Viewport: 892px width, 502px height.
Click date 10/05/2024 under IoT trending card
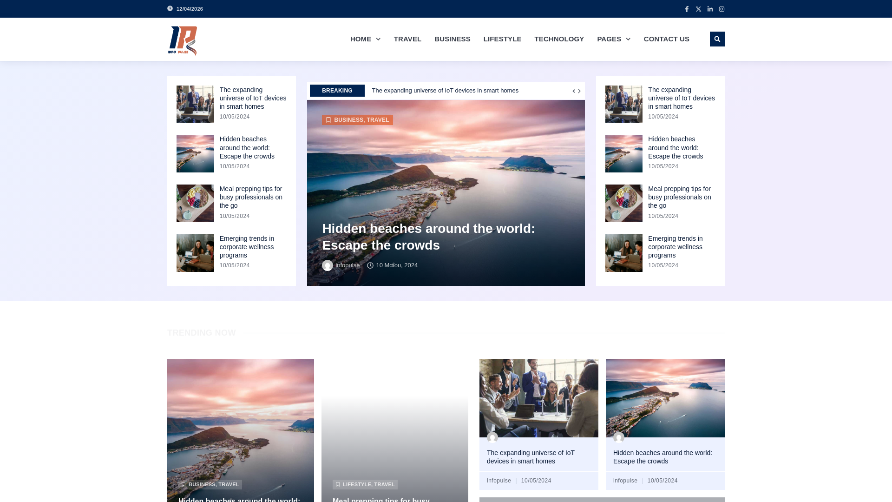click(536, 481)
